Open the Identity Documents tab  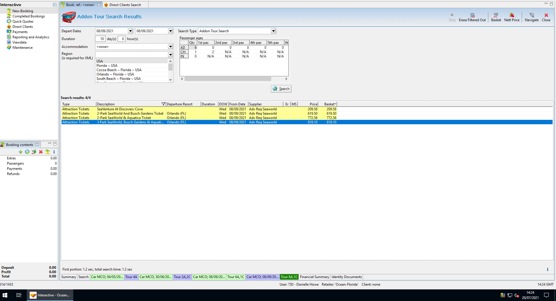click(347, 277)
